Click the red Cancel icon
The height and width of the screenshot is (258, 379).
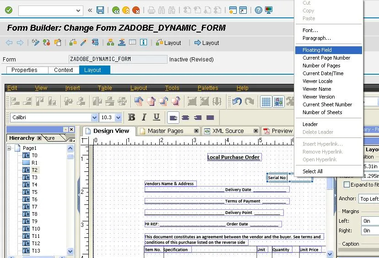coord(136,10)
